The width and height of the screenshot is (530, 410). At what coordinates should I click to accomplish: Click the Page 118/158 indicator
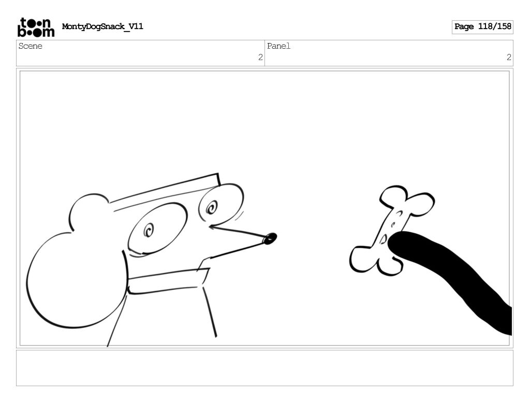(x=482, y=26)
